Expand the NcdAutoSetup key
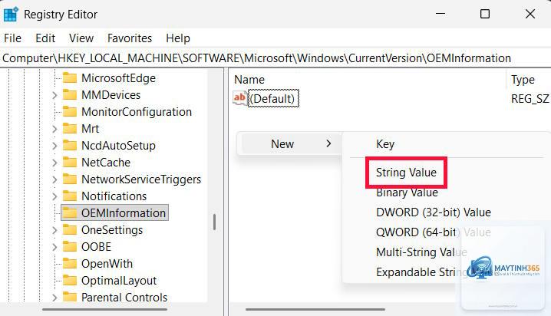 pos(54,146)
